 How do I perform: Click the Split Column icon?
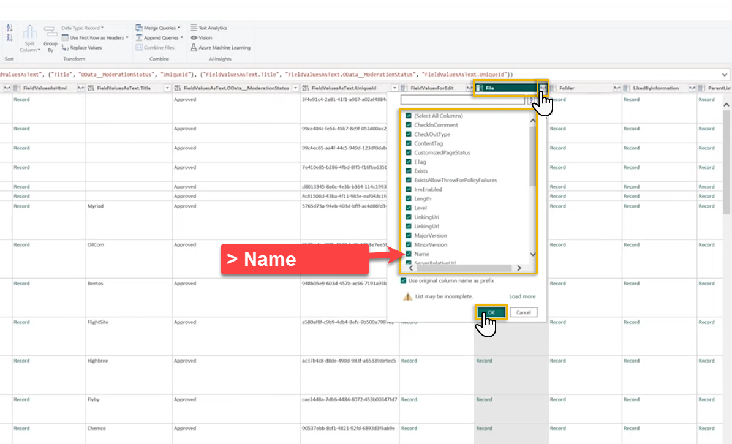[x=30, y=32]
